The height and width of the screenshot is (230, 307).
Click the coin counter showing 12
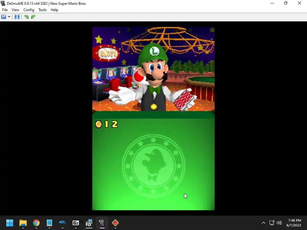point(106,124)
